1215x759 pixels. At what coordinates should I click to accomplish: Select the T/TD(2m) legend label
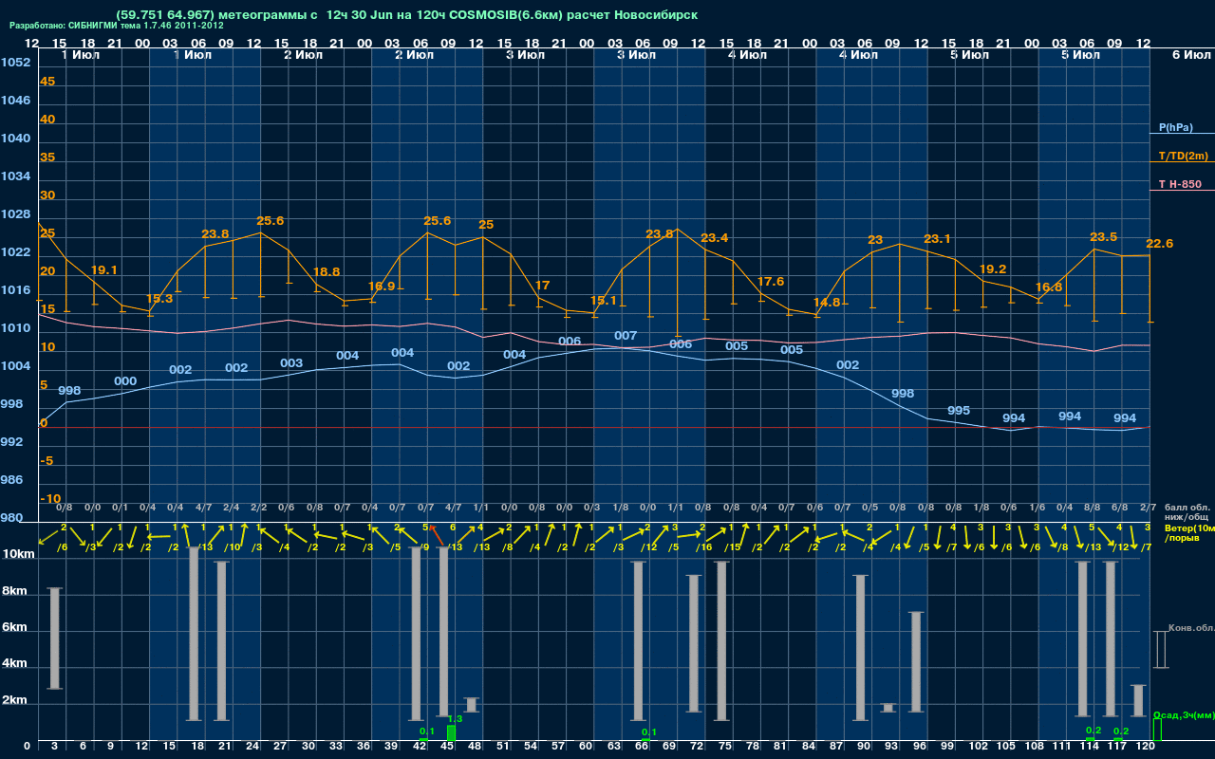tap(1183, 156)
